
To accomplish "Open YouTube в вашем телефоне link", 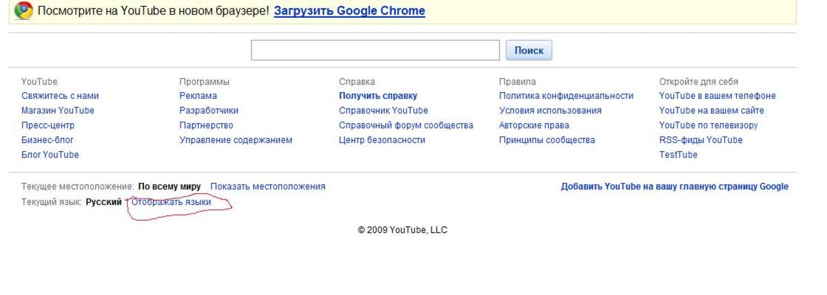I will click(717, 96).
